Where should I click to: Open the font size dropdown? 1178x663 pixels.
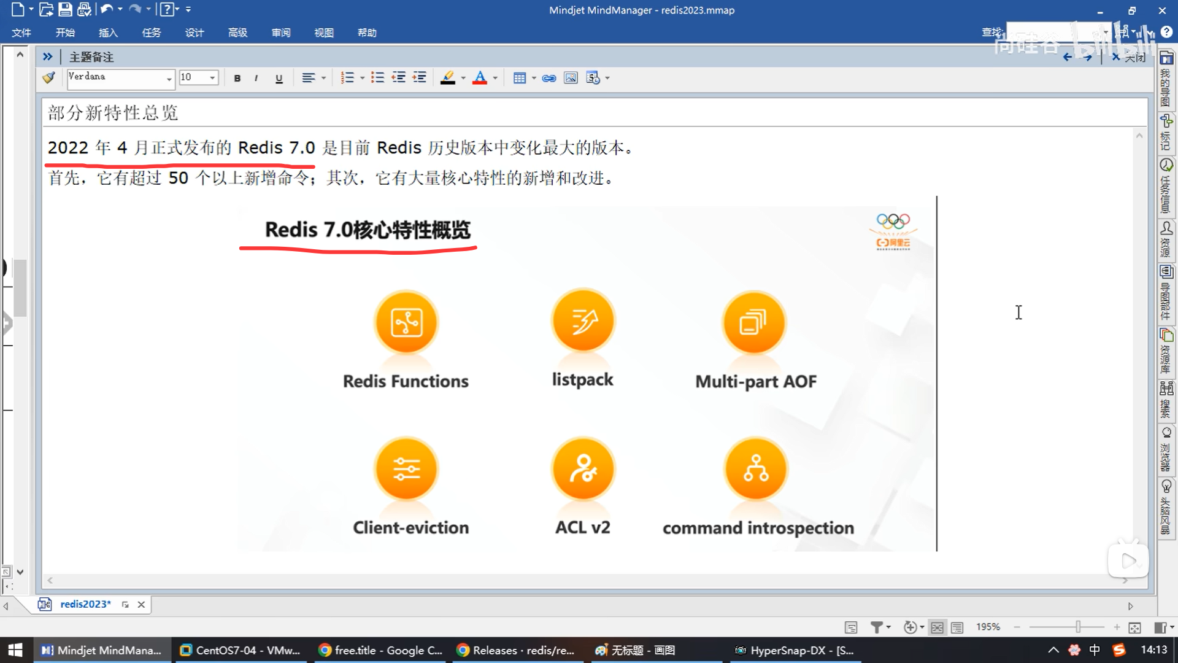pyautogui.click(x=212, y=78)
